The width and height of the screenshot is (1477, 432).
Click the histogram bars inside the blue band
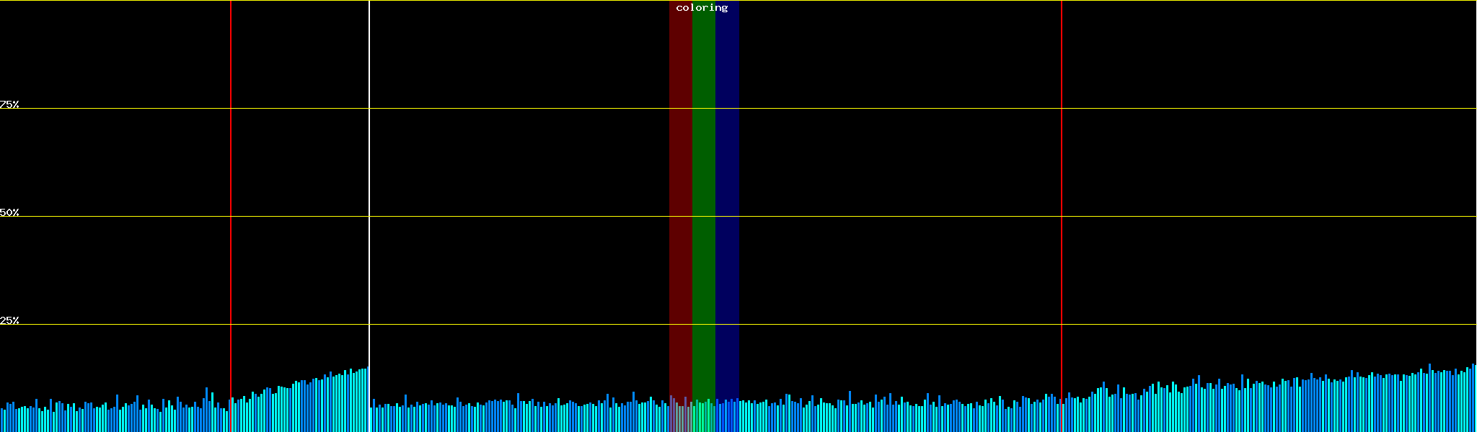(x=727, y=418)
